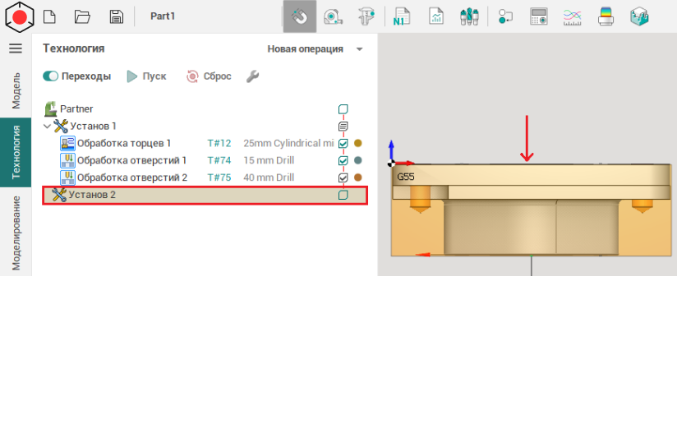Click the wrench settings icon beside Сброс
677x447 pixels.
(253, 76)
